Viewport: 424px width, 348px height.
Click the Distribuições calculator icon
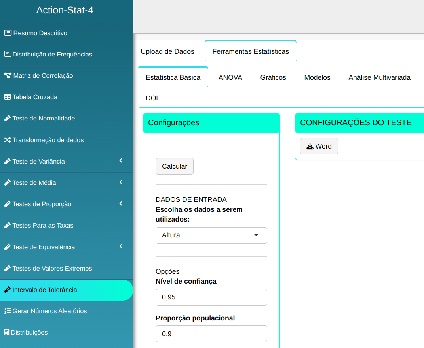point(6,333)
